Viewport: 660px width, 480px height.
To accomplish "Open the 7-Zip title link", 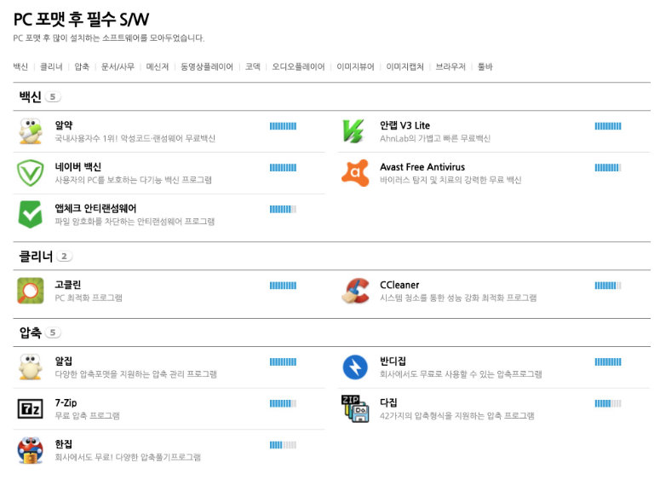I will pos(66,403).
